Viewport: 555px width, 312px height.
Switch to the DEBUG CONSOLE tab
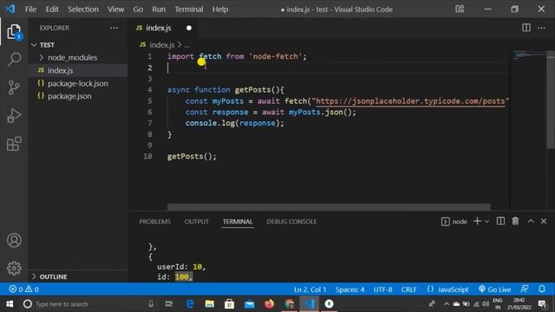point(291,222)
